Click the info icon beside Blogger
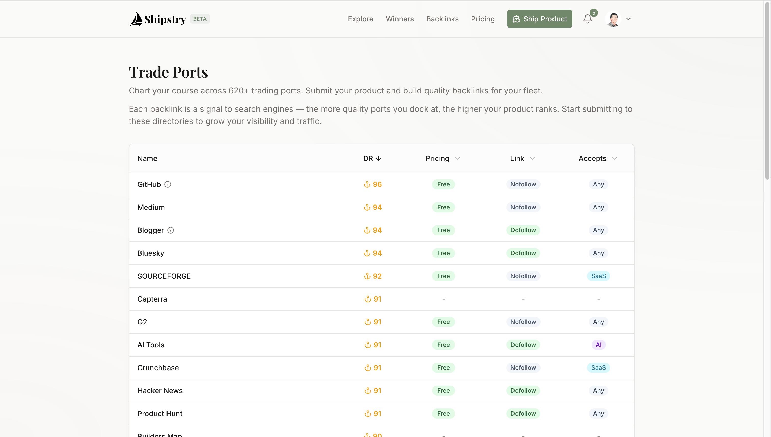 (x=170, y=230)
